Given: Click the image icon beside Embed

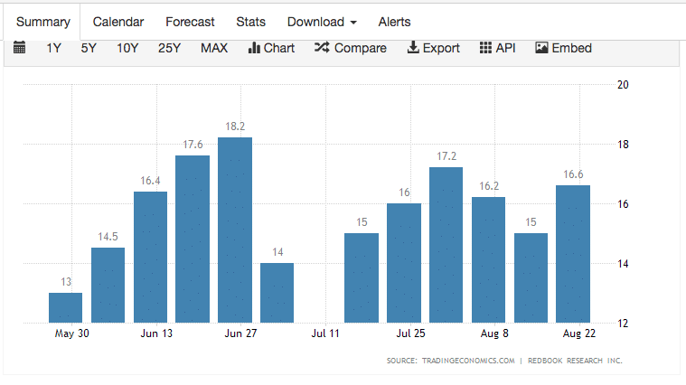Looking at the screenshot, I should click(x=542, y=49).
